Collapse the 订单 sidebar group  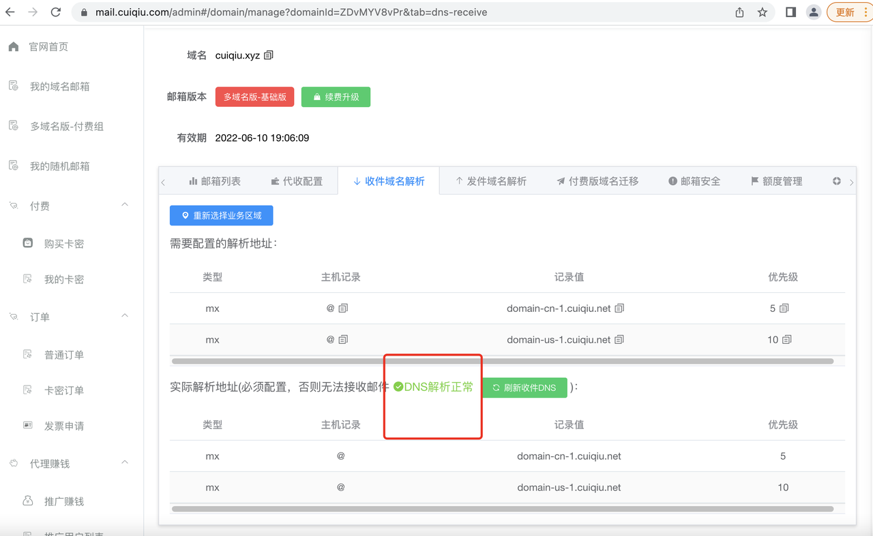coord(125,316)
